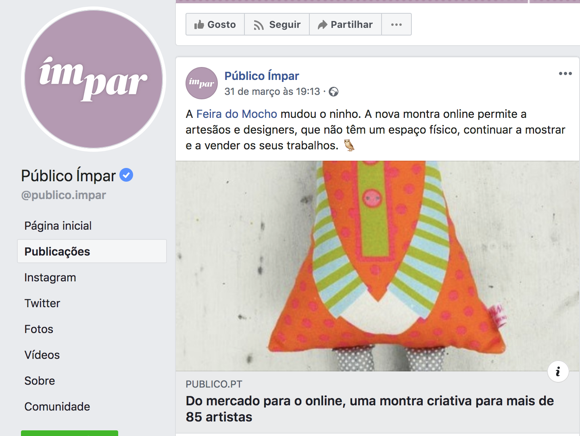This screenshot has width=580, height=436.
Task: Open the post options ellipsis menu
Action: tap(565, 73)
